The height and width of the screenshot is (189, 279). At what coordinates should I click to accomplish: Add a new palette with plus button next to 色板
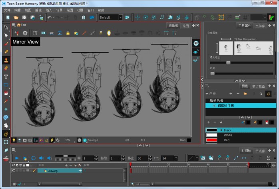(x=231, y=94)
